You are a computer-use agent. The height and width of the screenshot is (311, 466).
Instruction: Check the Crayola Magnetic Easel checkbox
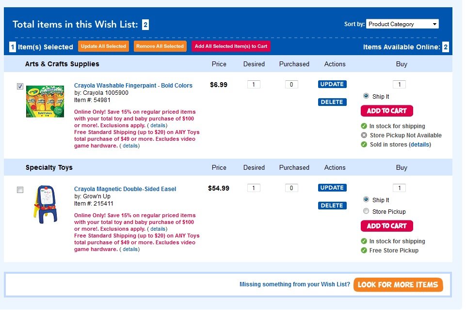(x=20, y=190)
